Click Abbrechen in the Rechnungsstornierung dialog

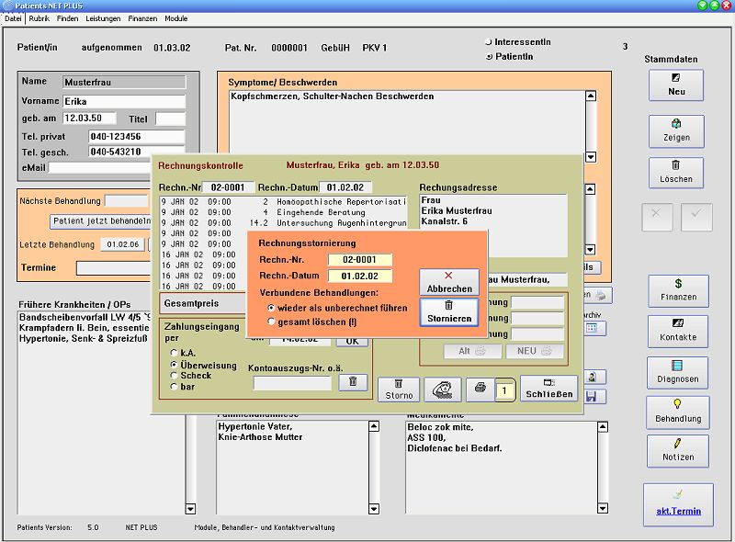point(449,282)
